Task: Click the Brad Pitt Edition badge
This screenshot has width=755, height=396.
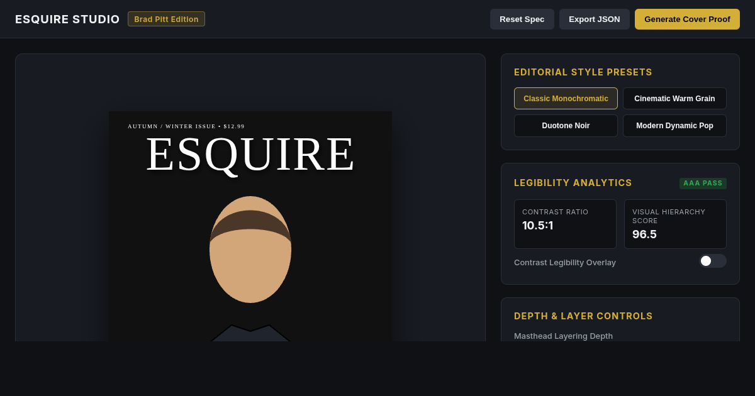Action: pyautogui.click(x=166, y=19)
